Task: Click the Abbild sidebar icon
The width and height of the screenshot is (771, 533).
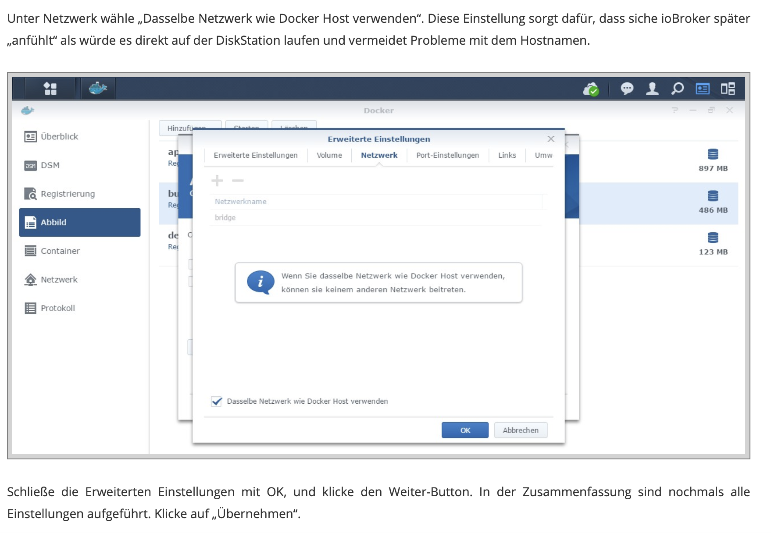Action: coord(30,223)
